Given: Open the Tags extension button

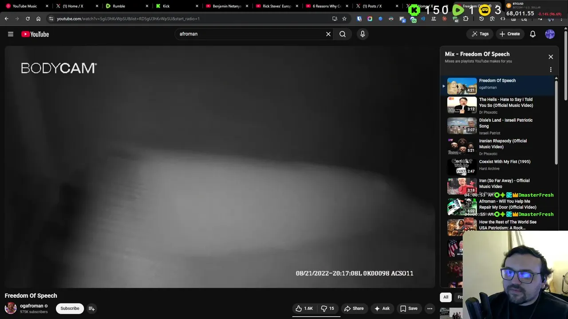Looking at the screenshot, I should tap(480, 34).
